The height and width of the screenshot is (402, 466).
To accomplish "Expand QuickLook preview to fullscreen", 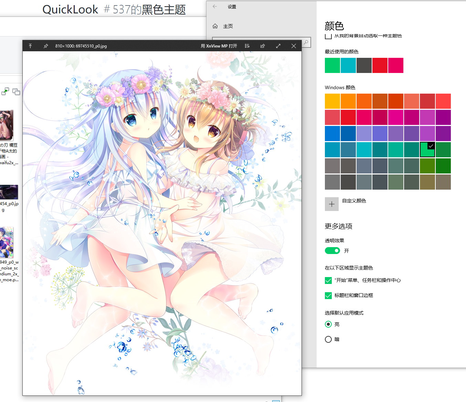I will [278, 46].
